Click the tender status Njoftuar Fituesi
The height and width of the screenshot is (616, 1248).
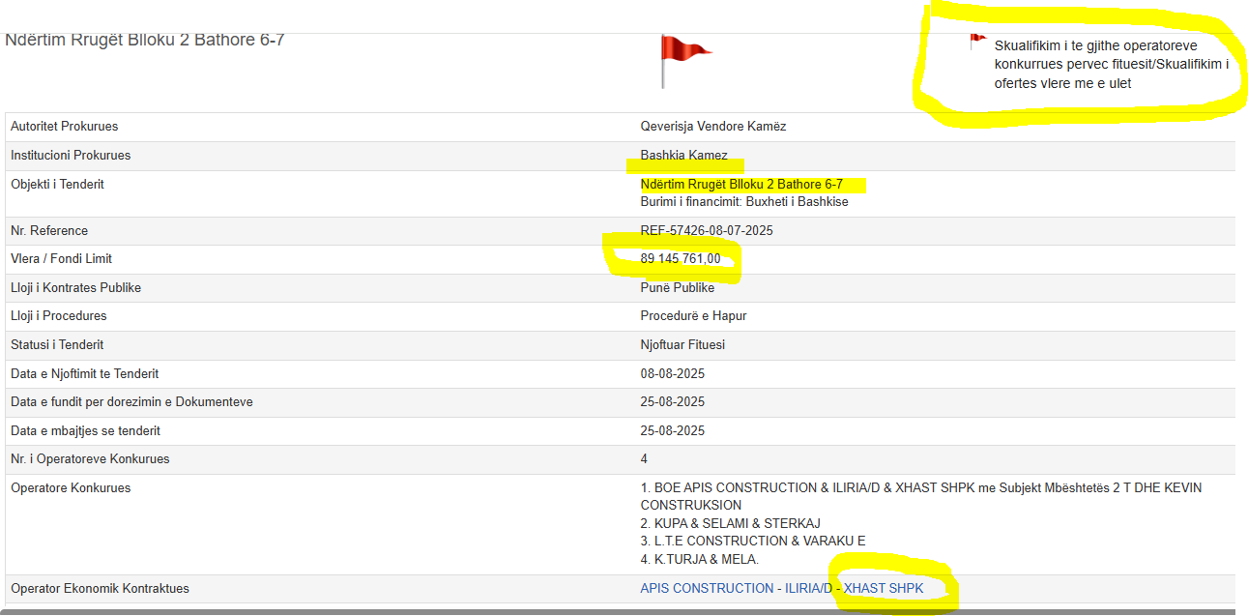click(x=682, y=344)
